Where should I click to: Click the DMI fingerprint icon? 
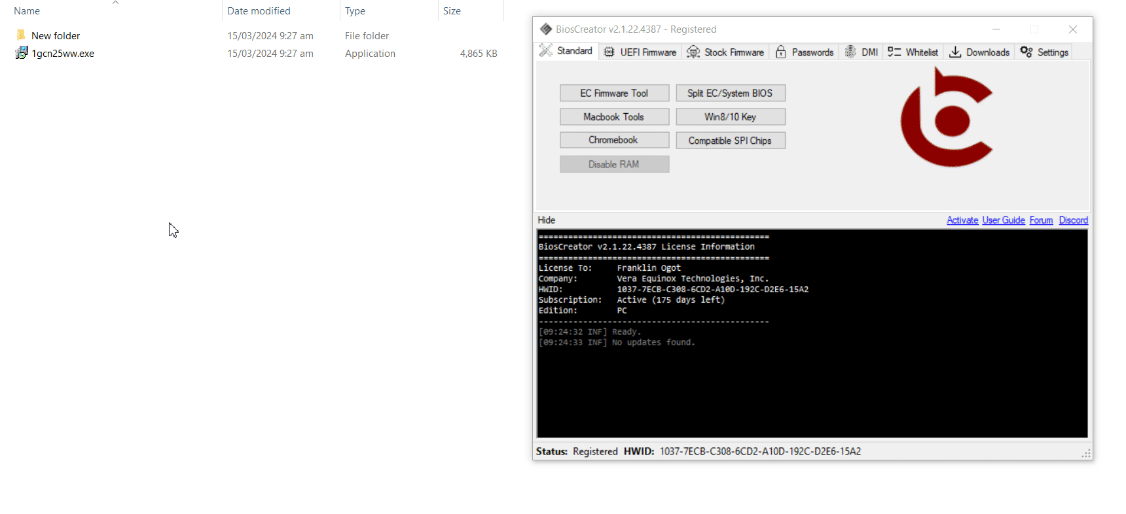[x=850, y=52]
